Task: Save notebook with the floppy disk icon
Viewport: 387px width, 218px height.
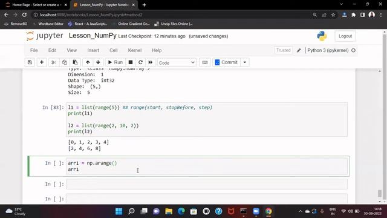Action: click(30, 62)
